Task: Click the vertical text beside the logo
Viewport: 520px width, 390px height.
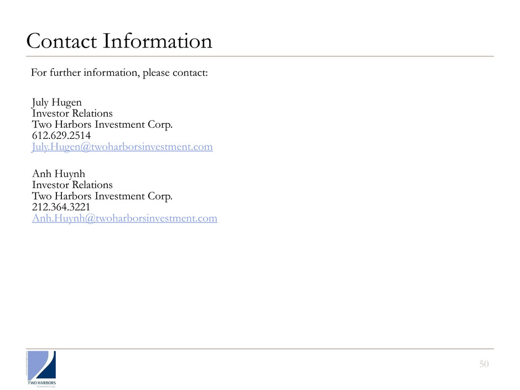Action: 27,363
